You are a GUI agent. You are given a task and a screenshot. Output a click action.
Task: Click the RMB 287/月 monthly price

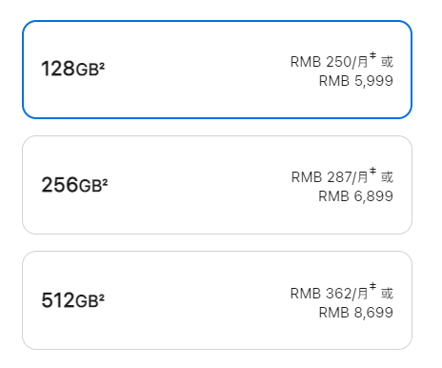(x=330, y=177)
